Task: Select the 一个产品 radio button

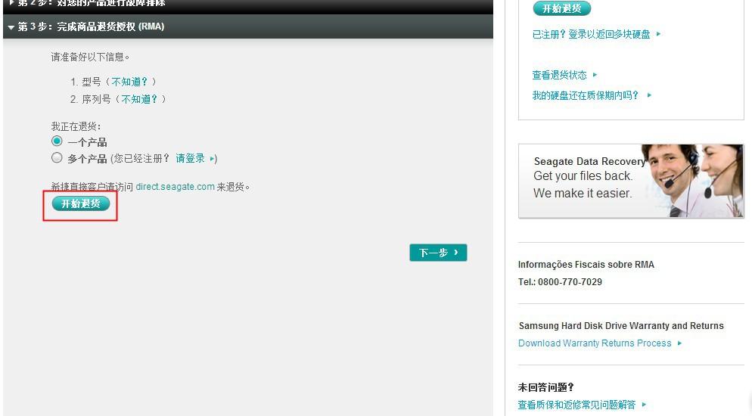Action: 57,141
